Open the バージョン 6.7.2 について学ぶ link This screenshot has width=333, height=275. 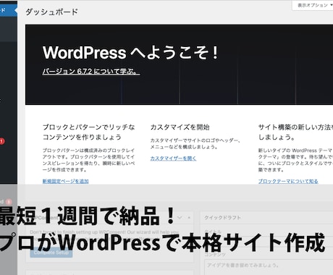pyautogui.click(x=90, y=72)
